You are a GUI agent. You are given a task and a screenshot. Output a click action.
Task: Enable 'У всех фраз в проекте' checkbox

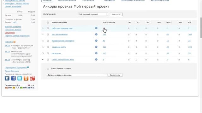[48, 69]
